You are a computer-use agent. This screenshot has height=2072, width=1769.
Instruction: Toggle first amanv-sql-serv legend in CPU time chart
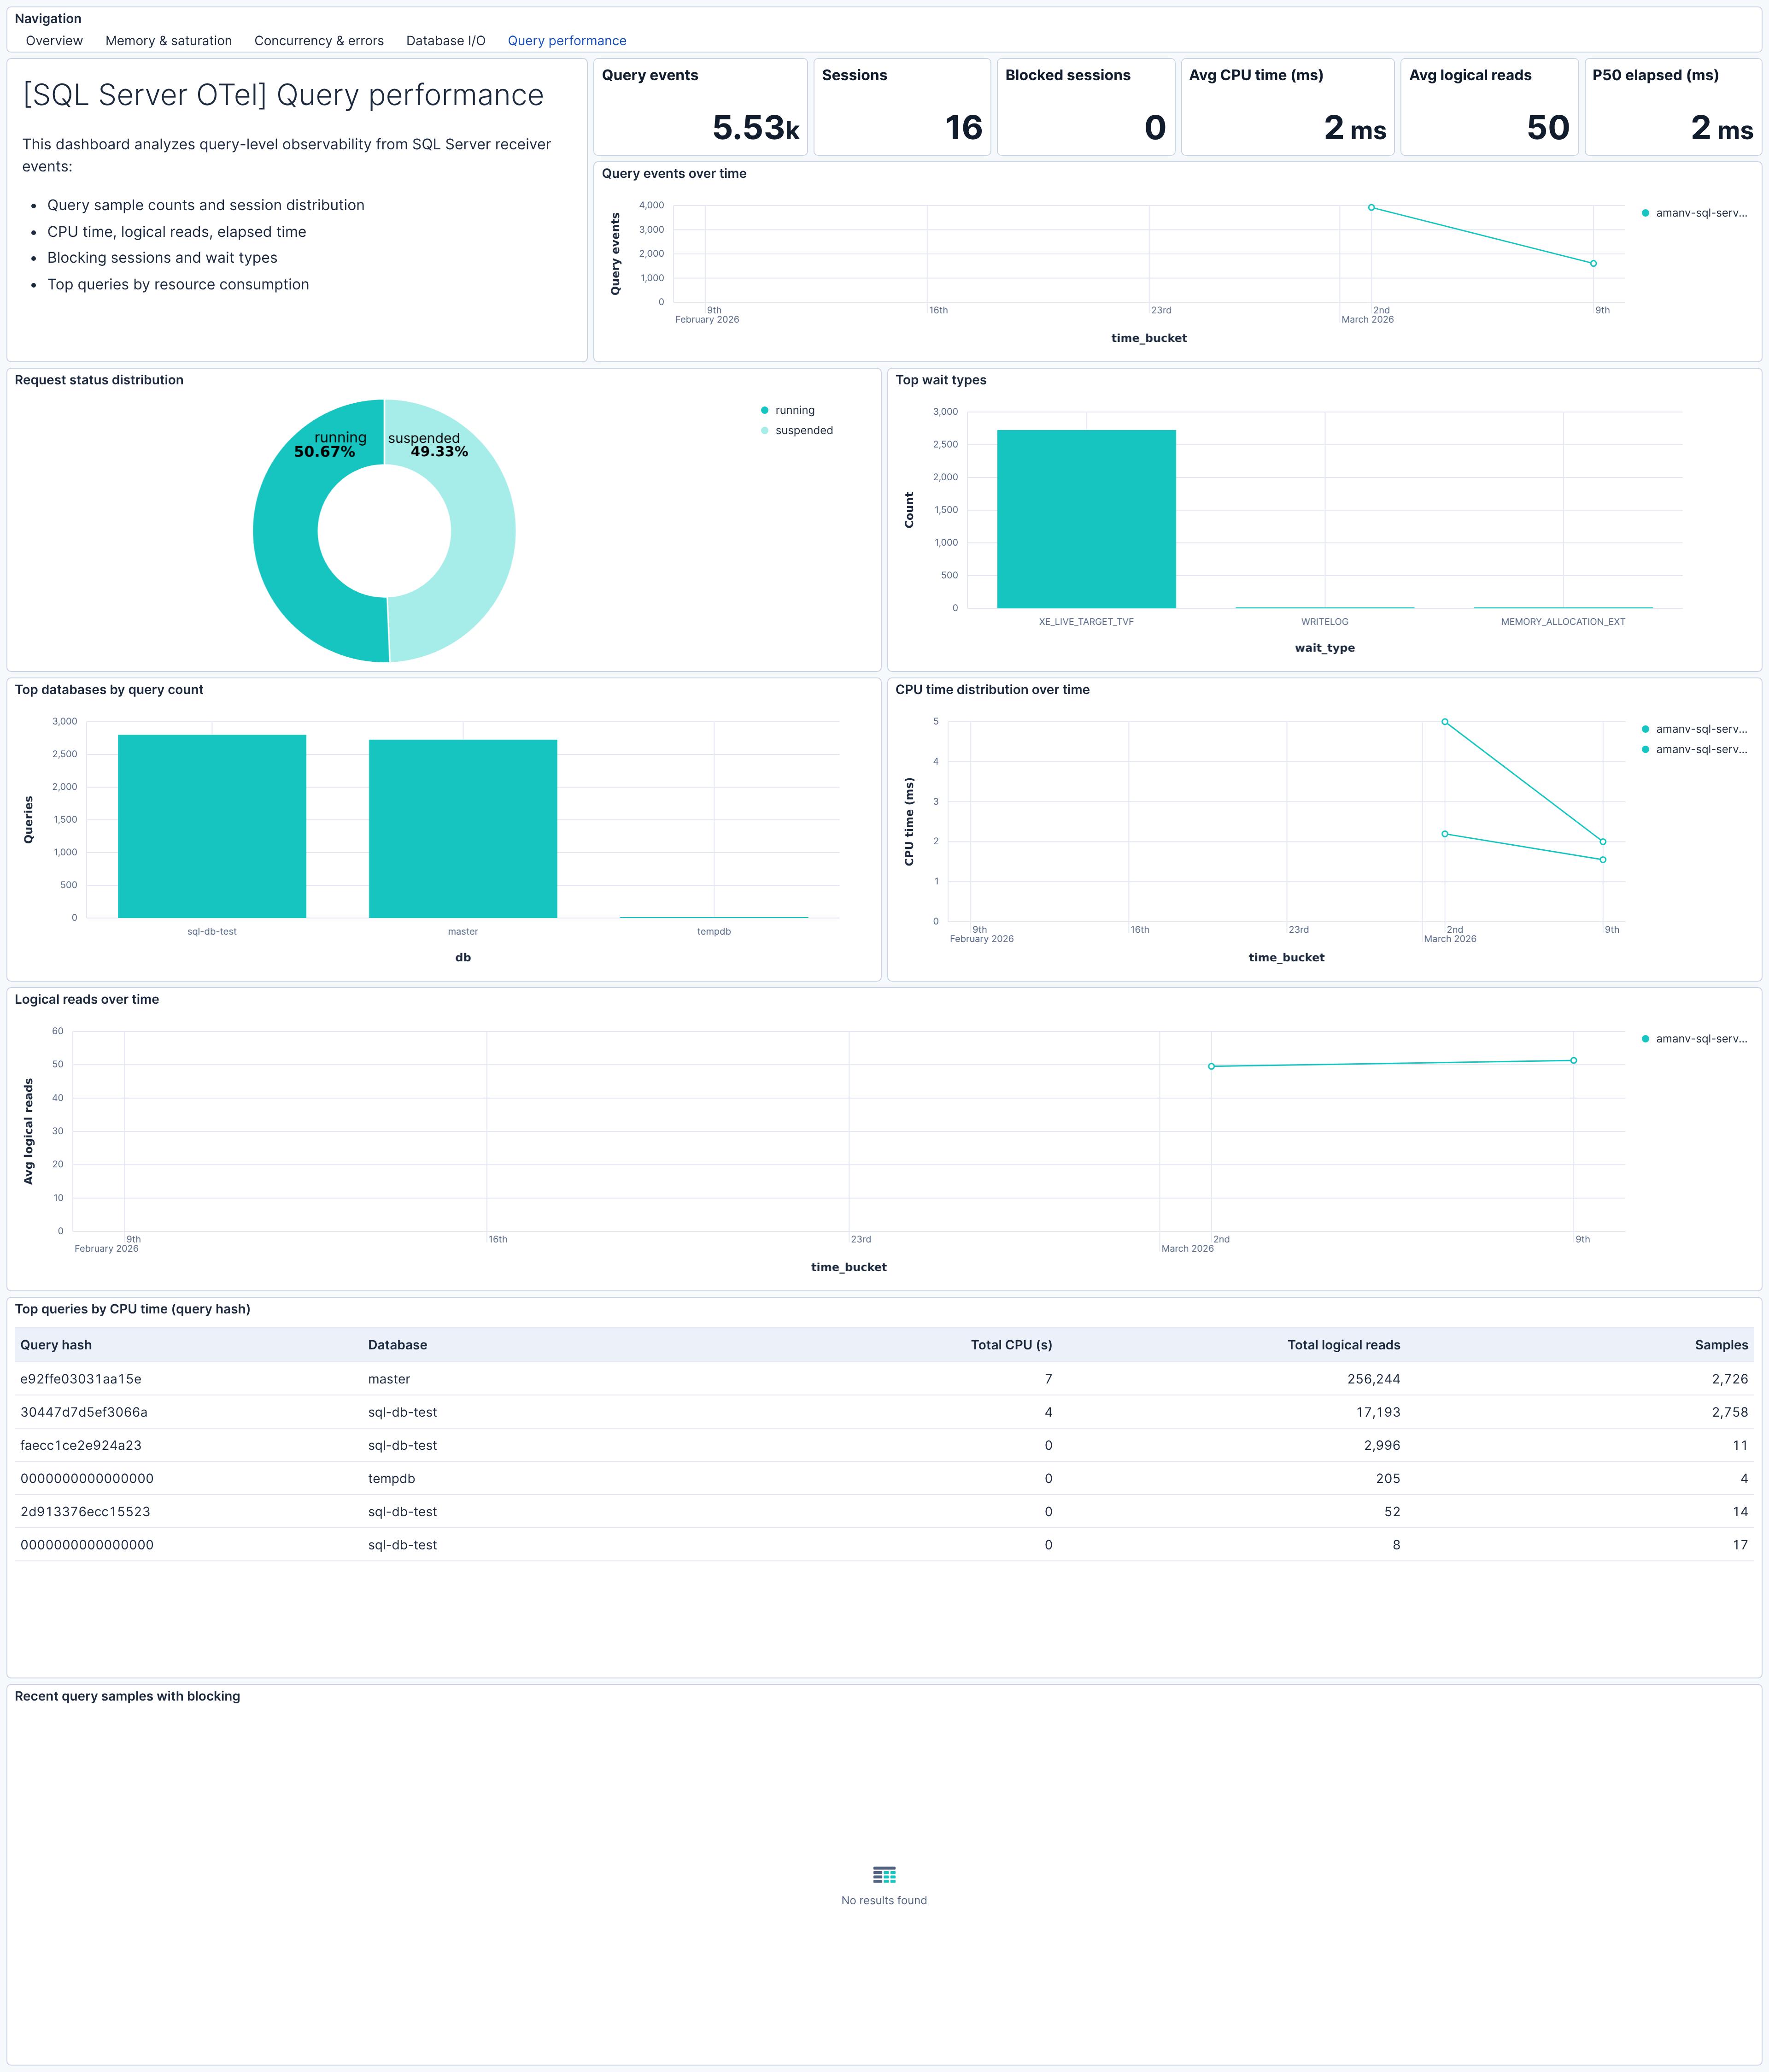(x=1698, y=729)
